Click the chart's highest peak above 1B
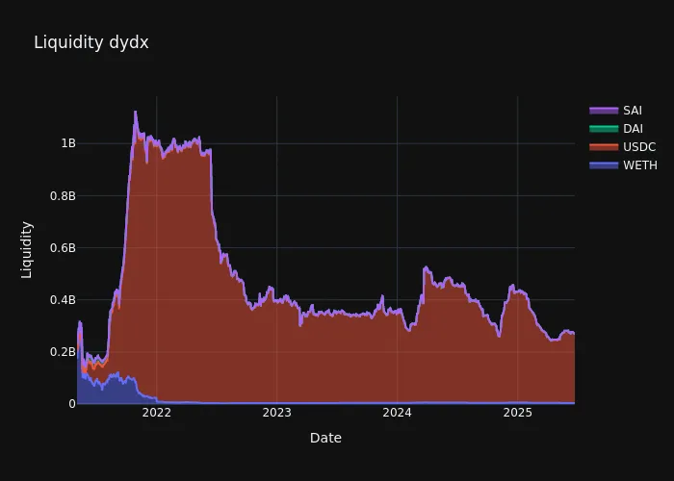Viewport: 674px width, 481px height. [x=136, y=112]
